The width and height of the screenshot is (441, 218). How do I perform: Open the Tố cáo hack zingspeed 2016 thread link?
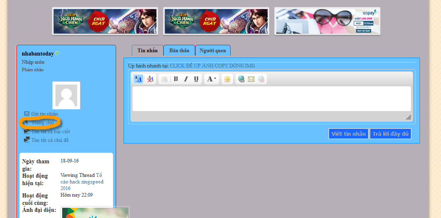(x=82, y=181)
